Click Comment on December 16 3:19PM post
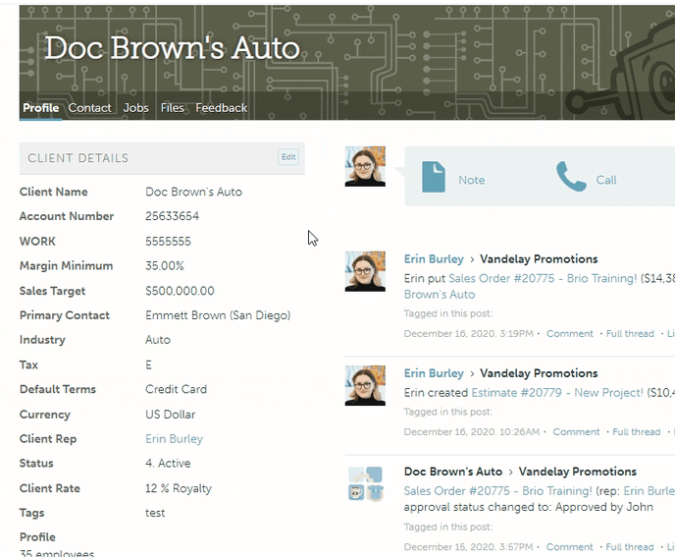The height and width of the screenshot is (557, 675). coord(570,334)
